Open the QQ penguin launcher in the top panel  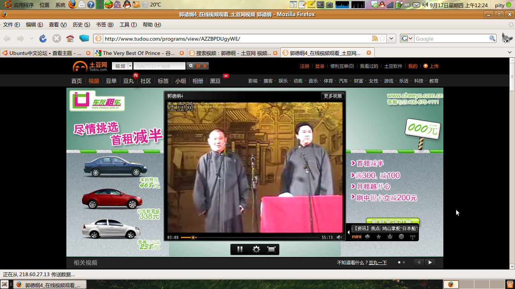click(x=127, y=5)
